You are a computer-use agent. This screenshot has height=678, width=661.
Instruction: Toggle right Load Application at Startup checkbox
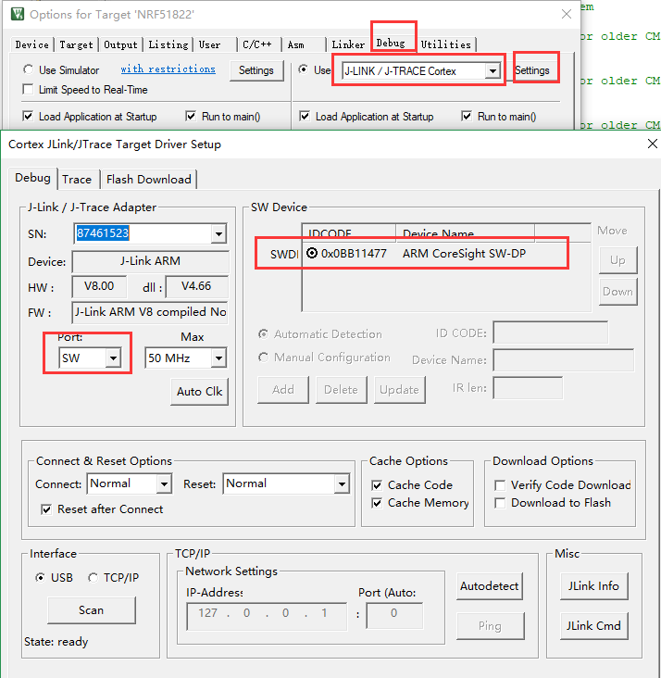305,117
